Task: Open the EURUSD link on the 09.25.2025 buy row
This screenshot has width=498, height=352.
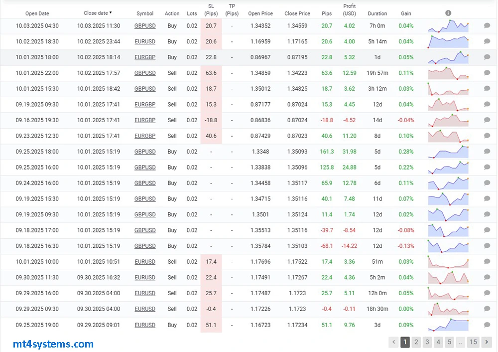Action: pyautogui.click(x=145, y=325)
